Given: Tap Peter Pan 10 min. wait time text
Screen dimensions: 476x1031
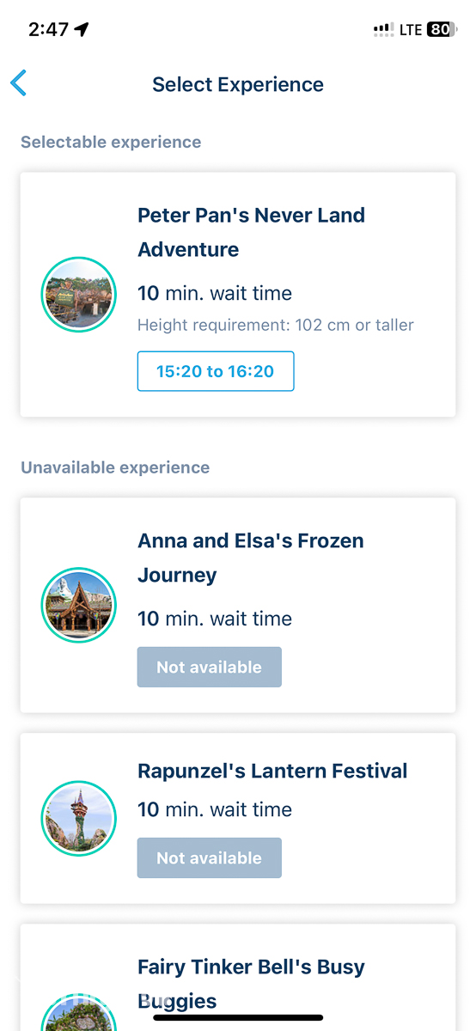Looking at the screenshot, I should tap(215, 293).
